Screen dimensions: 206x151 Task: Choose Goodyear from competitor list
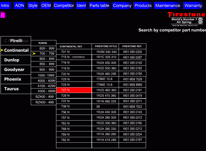16,70
